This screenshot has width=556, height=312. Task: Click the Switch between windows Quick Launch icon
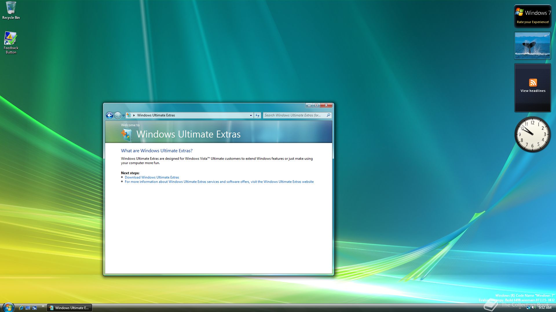(34, 308)
